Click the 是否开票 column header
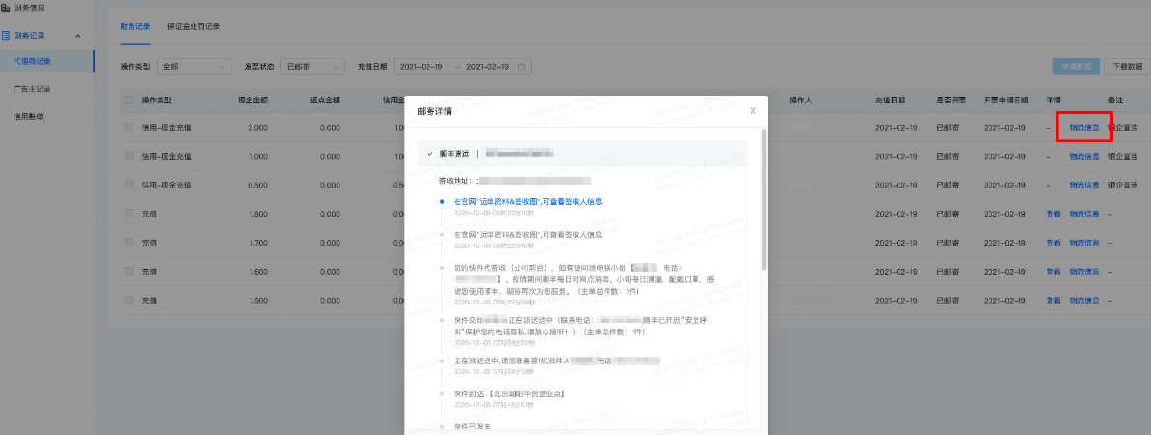Screen dimensions: 1151x435 coord(952,100)
